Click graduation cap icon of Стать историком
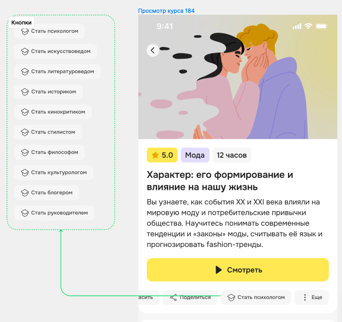Screen dimensions: 342x322 tap(24, 92)
